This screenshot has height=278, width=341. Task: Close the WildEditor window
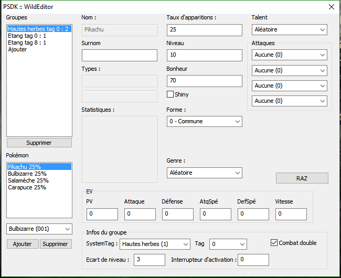[x=331, y=7]
